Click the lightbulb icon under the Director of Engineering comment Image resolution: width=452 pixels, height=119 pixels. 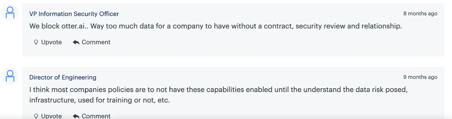(36, 116)
